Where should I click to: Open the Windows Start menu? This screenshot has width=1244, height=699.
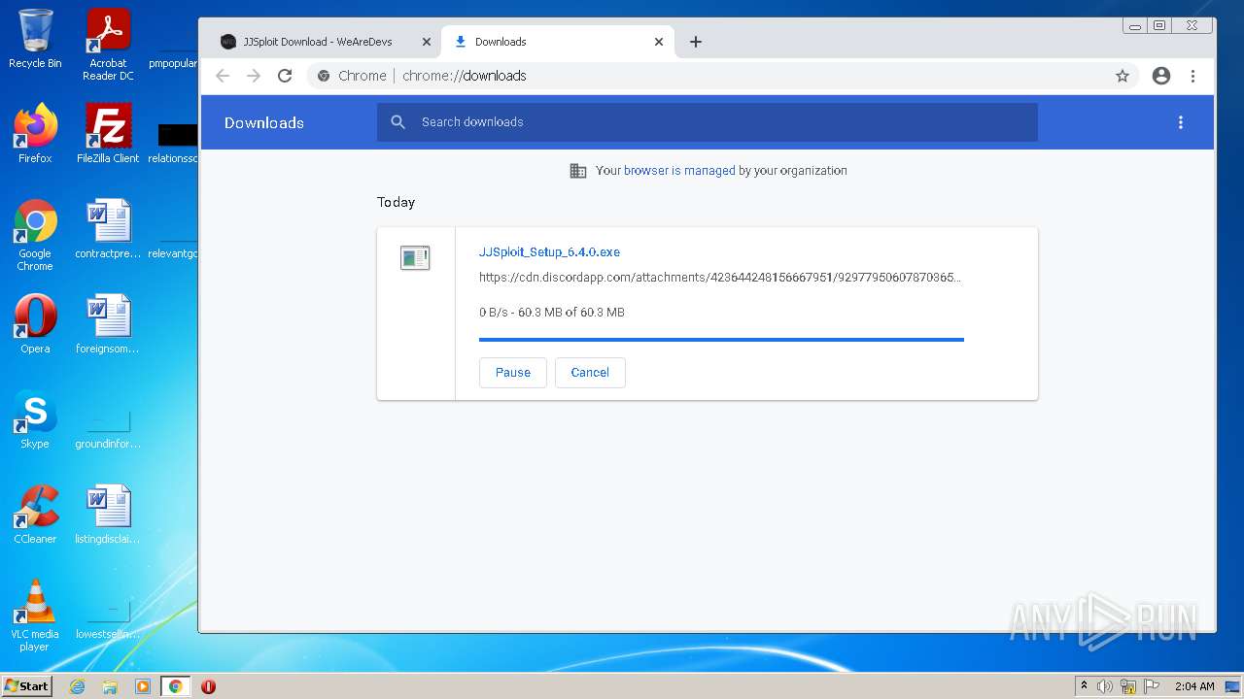[x=26, y=685]
